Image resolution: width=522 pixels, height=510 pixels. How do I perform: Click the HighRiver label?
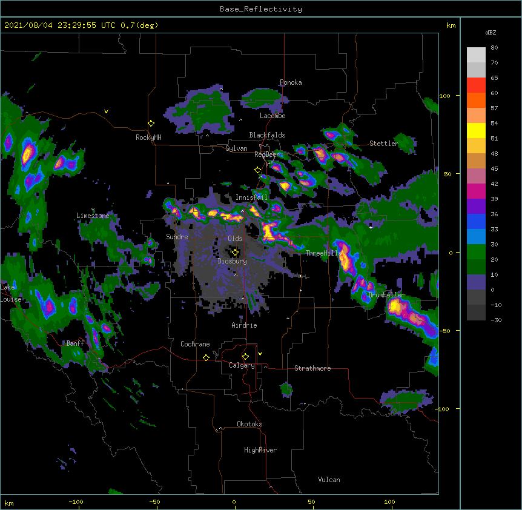tap(260, 450)
